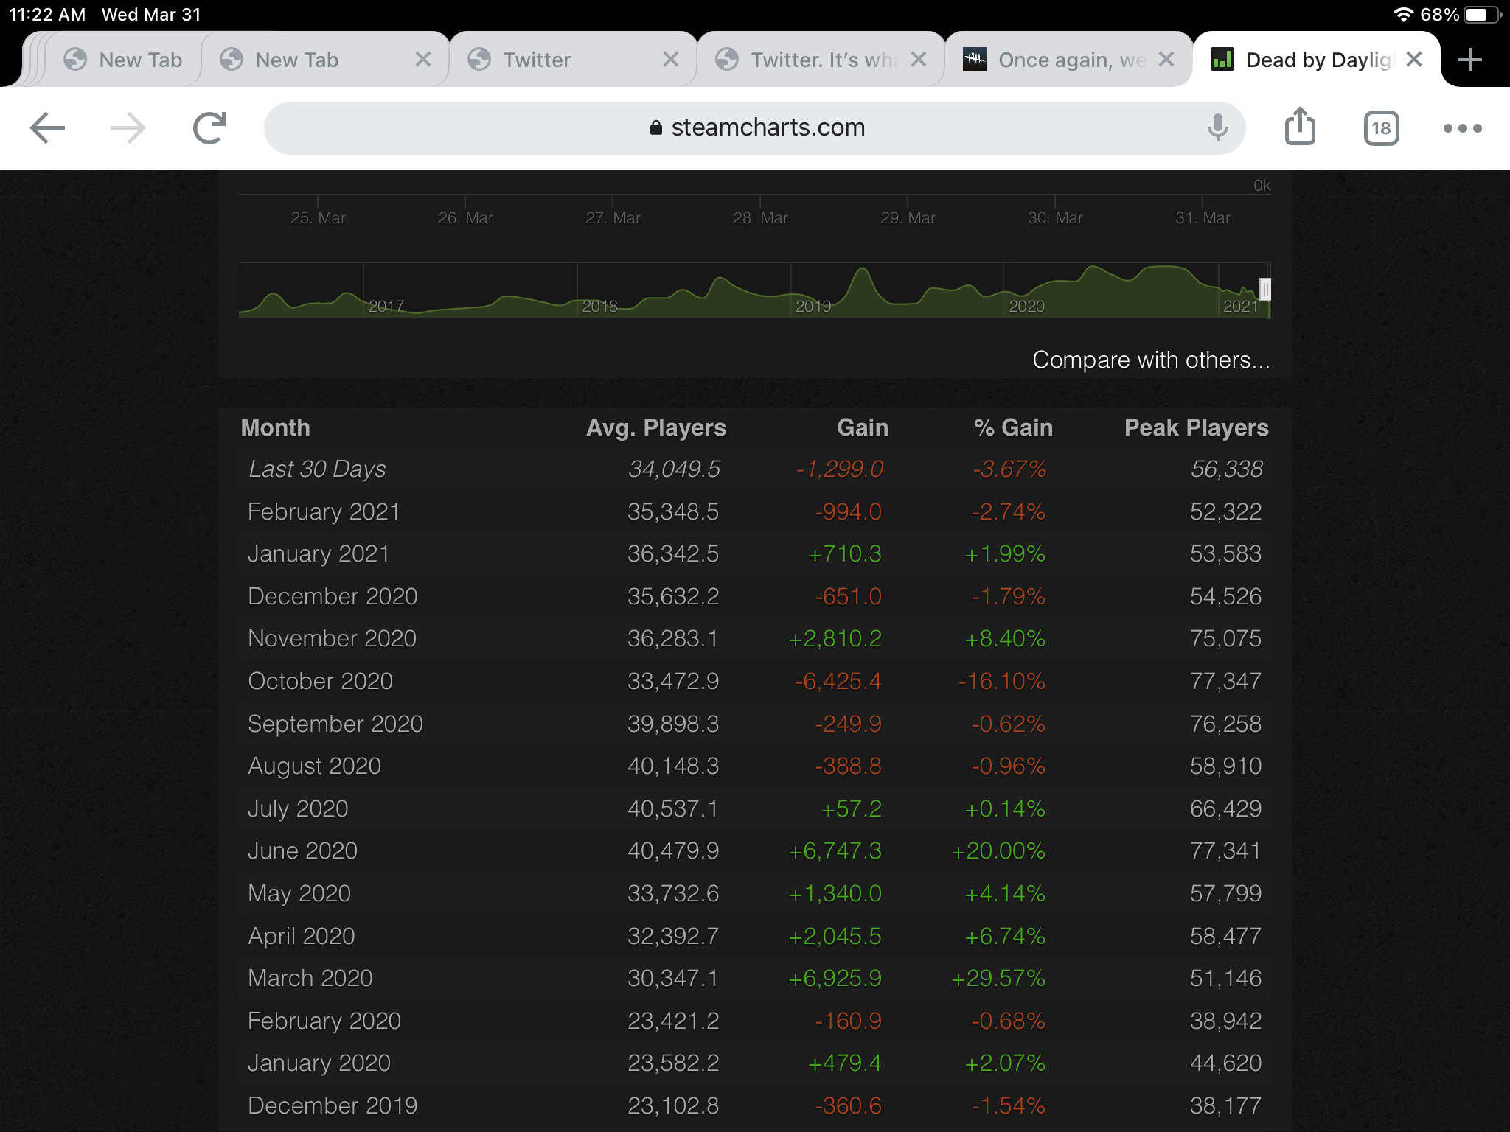The width and height of the screenshot is (1510, 1132).
Task: Close the 'Once again, we' tab
Action: click(x=1166, y=60)
